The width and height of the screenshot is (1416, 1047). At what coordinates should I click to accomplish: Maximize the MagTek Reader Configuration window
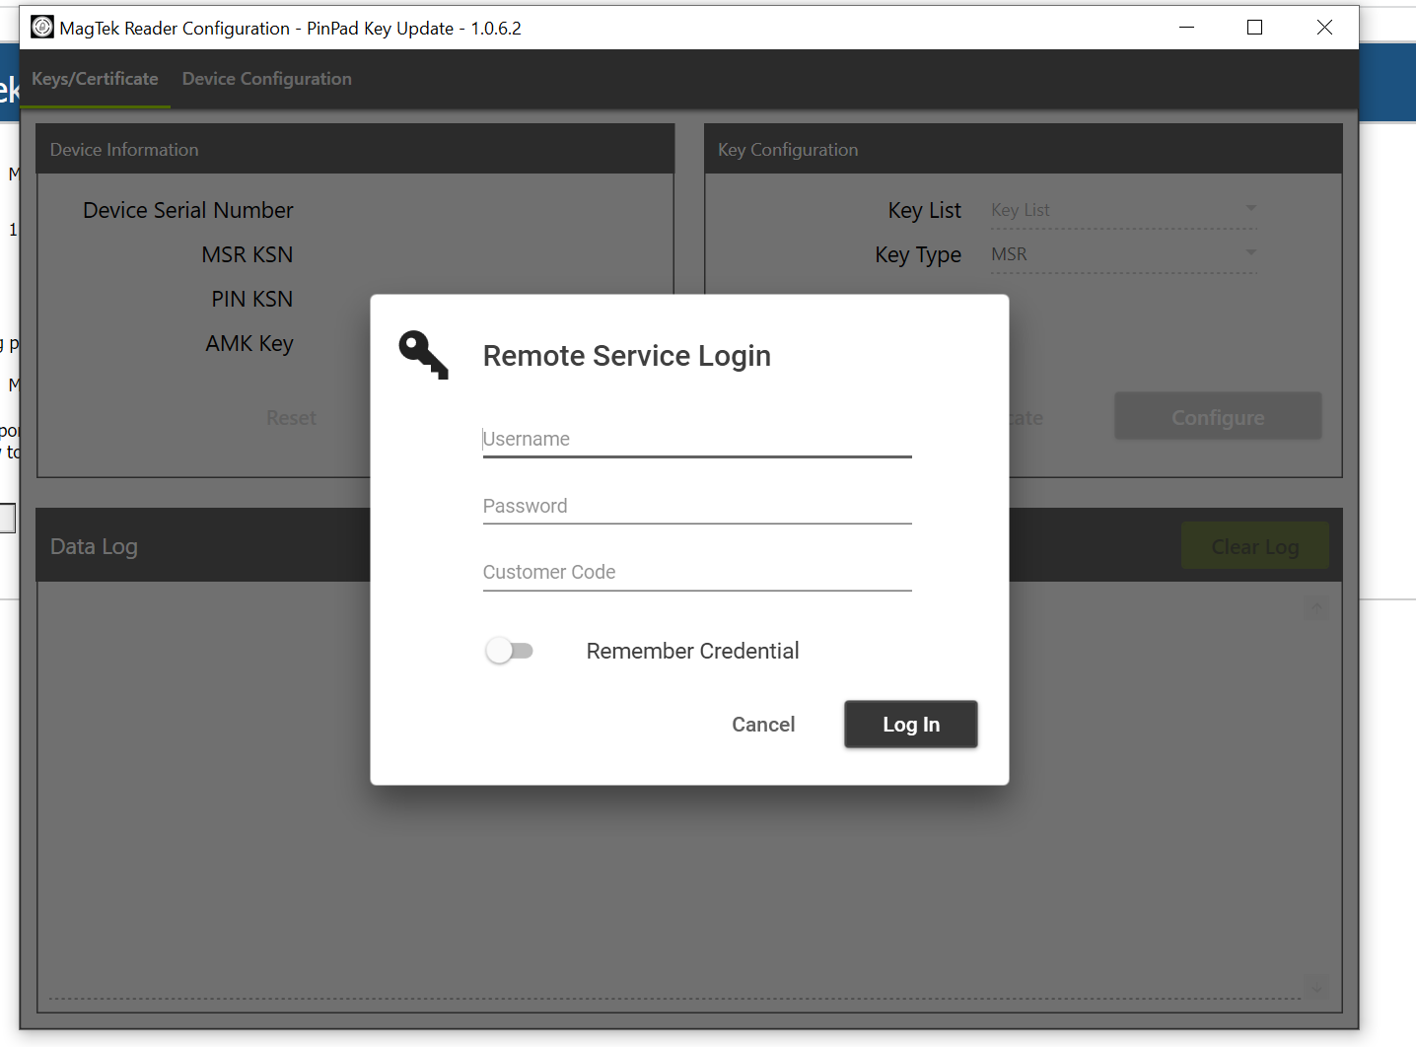(x=1254, y=28)
